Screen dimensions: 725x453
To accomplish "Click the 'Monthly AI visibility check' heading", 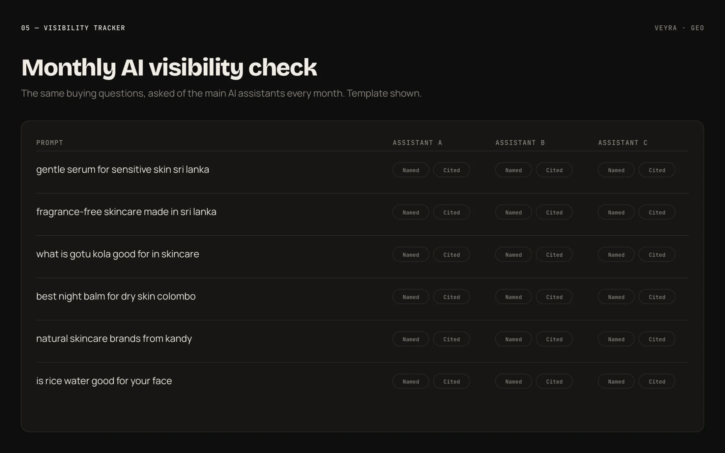I will (x=169, y=68).
